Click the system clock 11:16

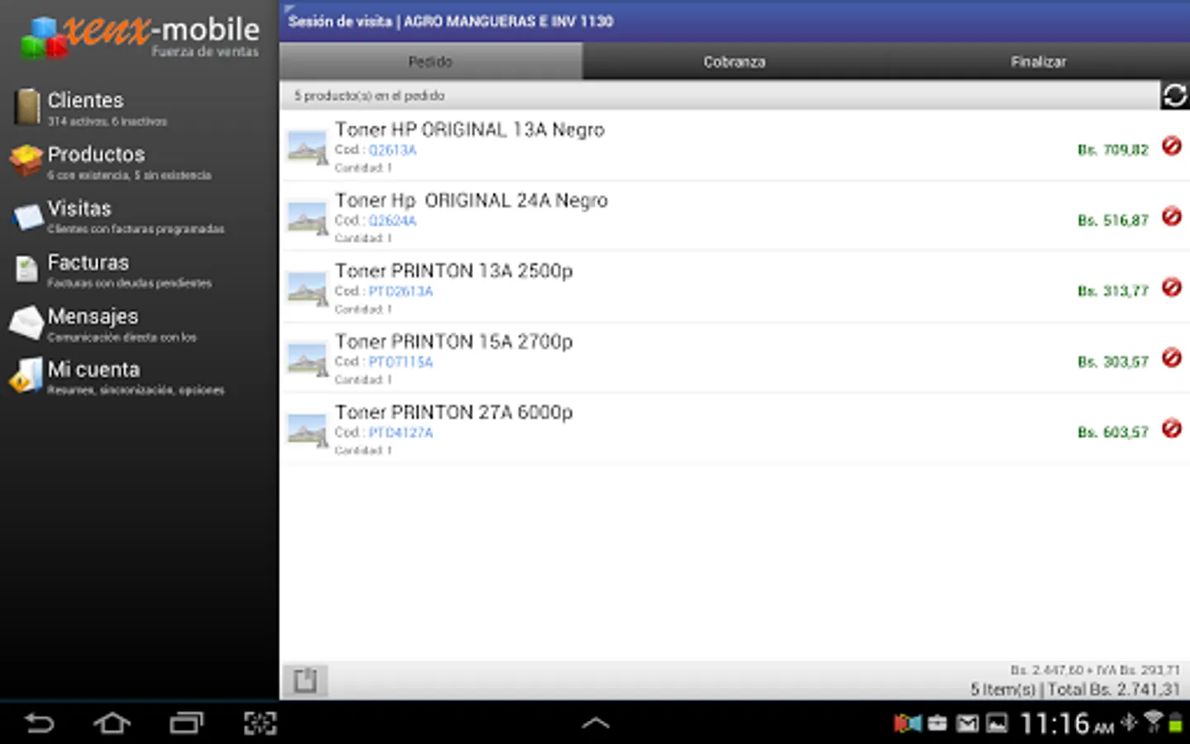[x=1066, y=724]
